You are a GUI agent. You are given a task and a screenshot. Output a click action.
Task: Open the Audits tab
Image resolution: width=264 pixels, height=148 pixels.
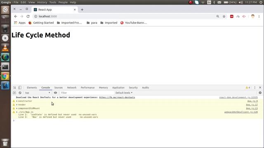pos(146,88)
